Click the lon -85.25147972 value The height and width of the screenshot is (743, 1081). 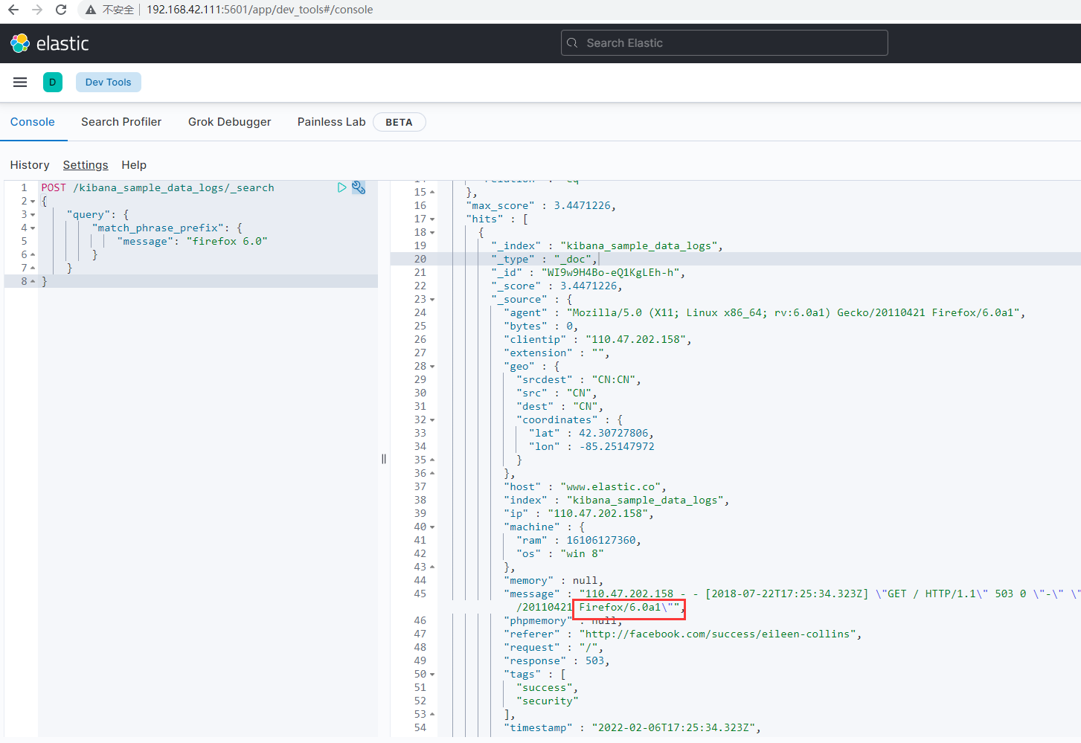(617, 447)
